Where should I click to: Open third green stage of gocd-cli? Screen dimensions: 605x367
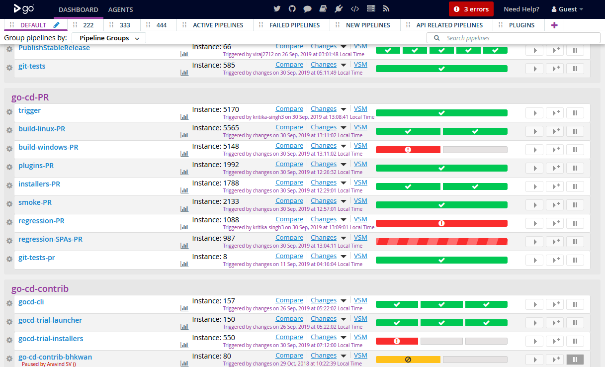[486, 304]
